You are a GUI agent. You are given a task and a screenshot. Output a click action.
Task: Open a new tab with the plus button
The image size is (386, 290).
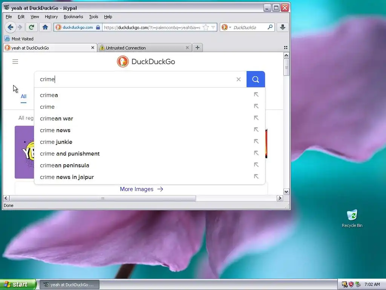198,48
